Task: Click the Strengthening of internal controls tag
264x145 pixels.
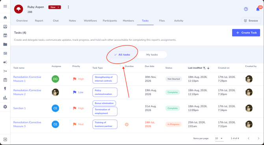Action: (105, 79)
